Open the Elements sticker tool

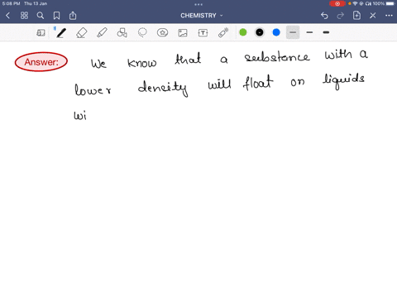[x=162, y=32]
